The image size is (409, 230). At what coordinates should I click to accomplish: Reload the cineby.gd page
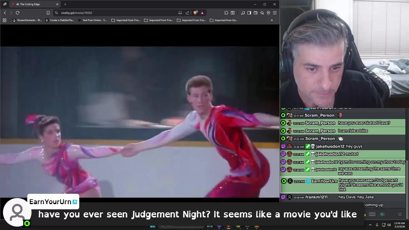pos(18,13)
